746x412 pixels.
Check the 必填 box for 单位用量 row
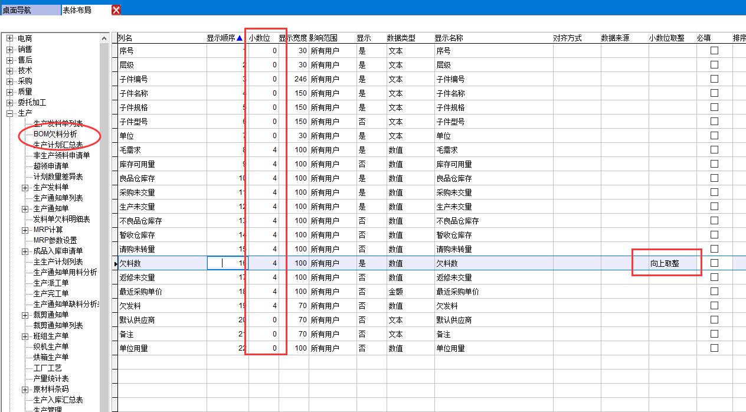[714, 348]
